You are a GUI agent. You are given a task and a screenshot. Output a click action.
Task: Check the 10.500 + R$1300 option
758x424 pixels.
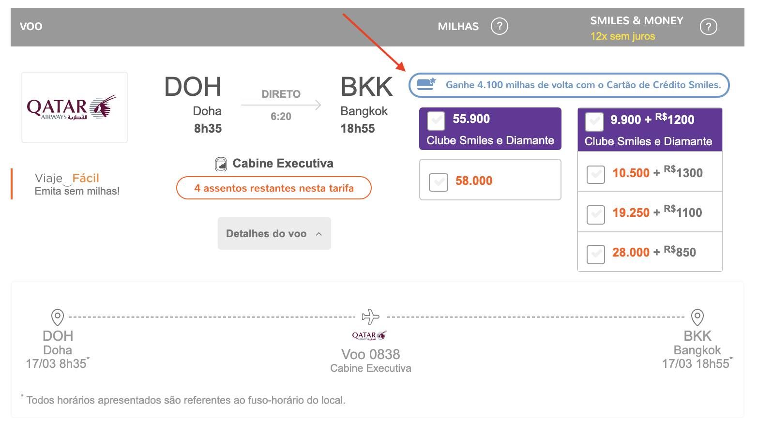(x=595, y=174)
